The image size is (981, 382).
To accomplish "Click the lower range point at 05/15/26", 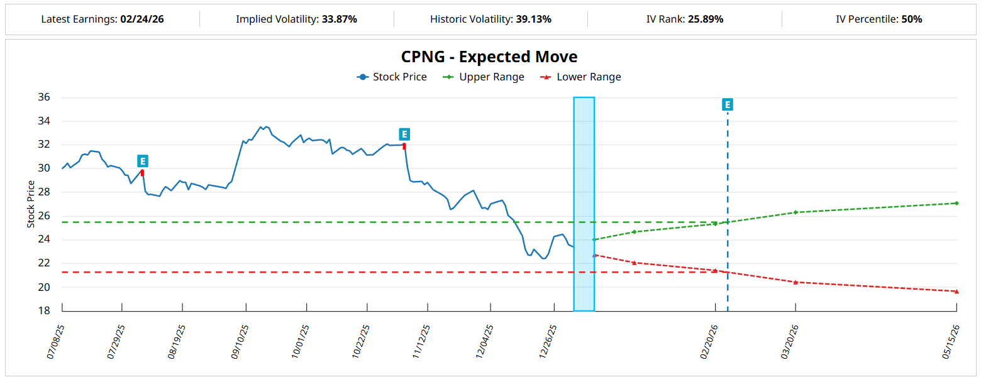I will point(956,292).
